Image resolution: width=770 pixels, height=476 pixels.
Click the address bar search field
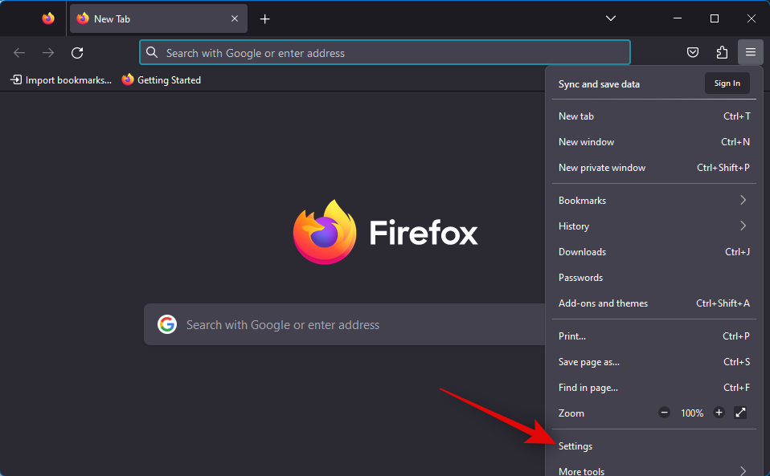pos(386,53)
